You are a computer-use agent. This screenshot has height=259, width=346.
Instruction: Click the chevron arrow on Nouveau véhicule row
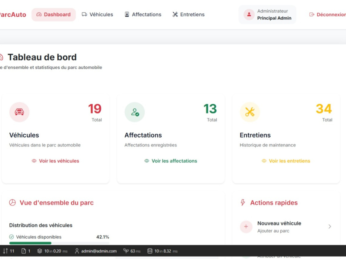pos(330,227)
